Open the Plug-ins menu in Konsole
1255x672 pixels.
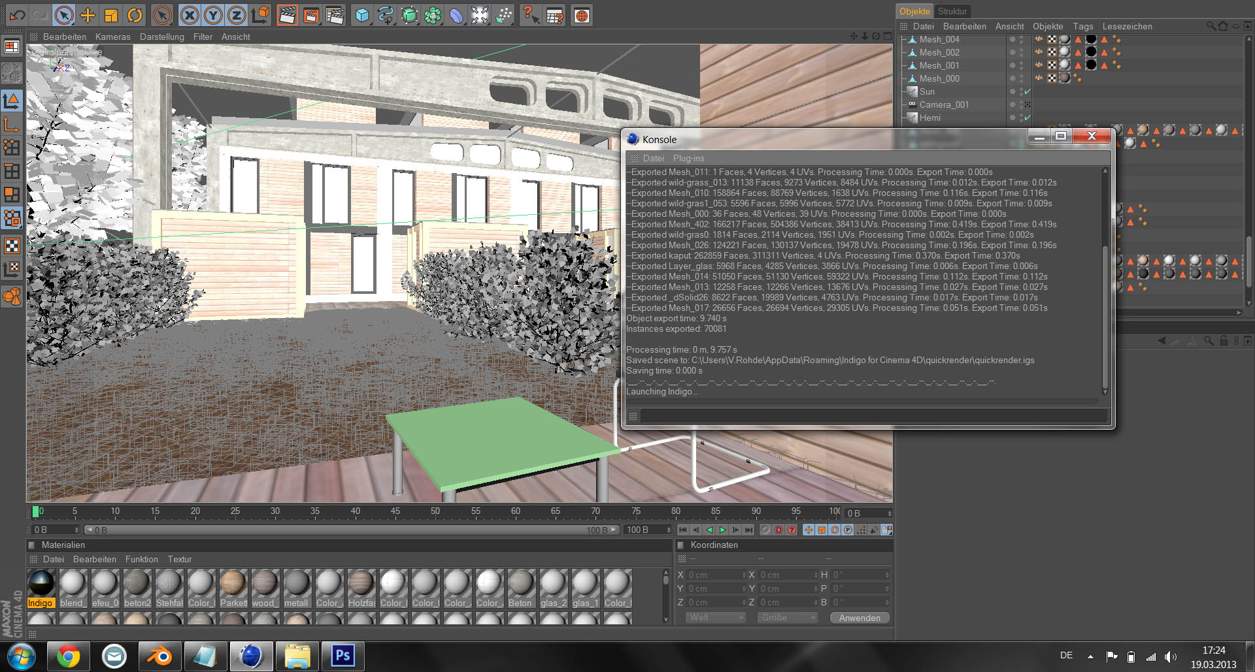688,158
